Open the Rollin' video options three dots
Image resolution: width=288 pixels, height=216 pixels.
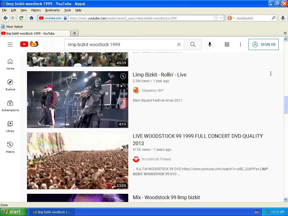coord(271,74)
